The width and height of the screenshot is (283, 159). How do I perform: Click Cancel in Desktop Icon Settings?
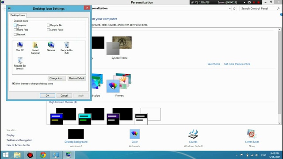point(64,95)
